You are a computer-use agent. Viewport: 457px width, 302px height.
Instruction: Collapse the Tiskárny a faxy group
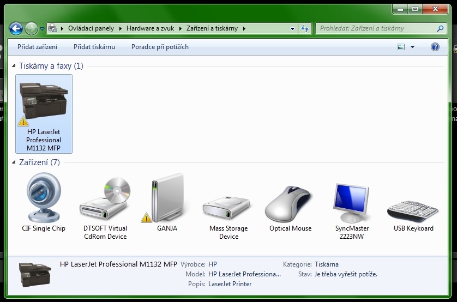tap(14, 66)
